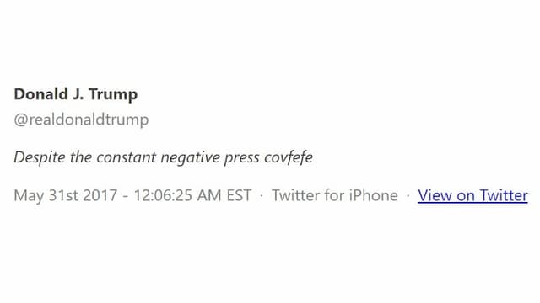The width and height of the screenshot is (540, 303).
Task: Click the word covfefe in the tweet
Action: coord(289,157)
